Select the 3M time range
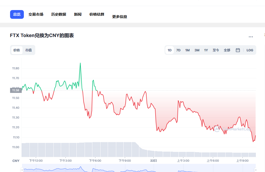265x172 pixels. point(197,50)
